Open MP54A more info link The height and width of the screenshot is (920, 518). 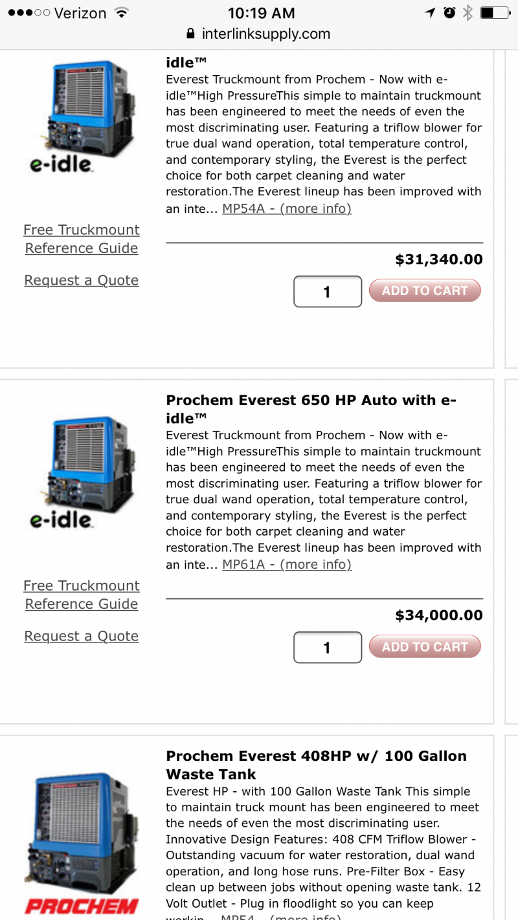[x=287, y=208]
